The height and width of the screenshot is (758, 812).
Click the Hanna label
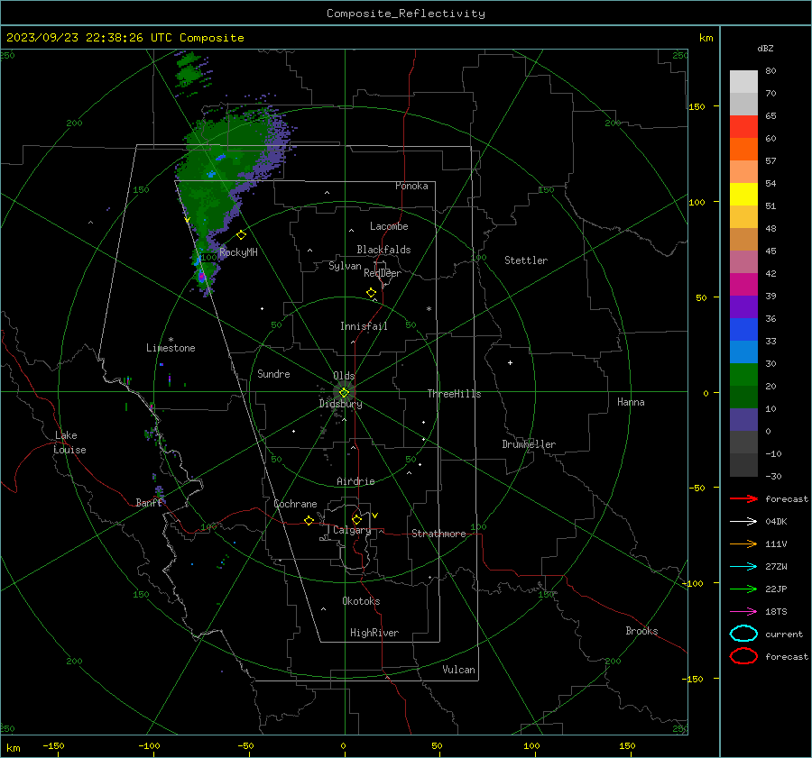tap(631, 402)
